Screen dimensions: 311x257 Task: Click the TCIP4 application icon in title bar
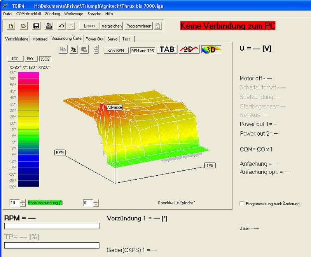5,6
